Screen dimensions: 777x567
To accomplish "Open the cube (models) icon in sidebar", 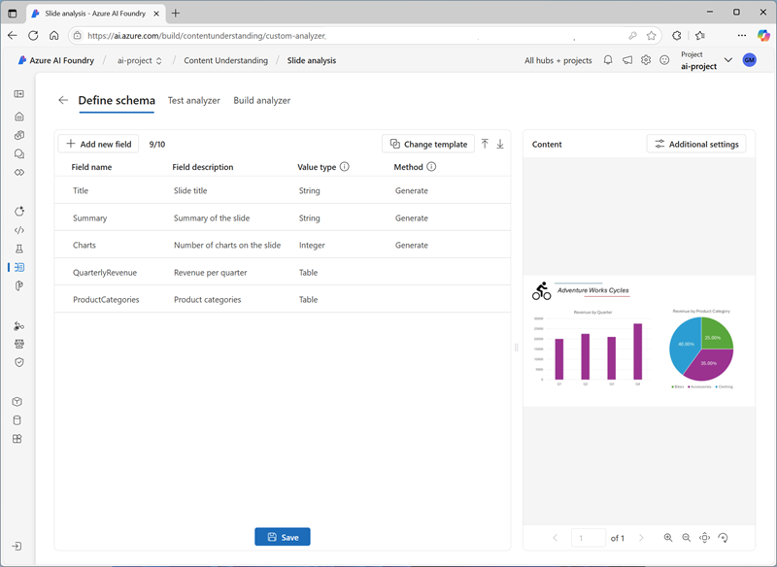I will click(x=17, y=402).
